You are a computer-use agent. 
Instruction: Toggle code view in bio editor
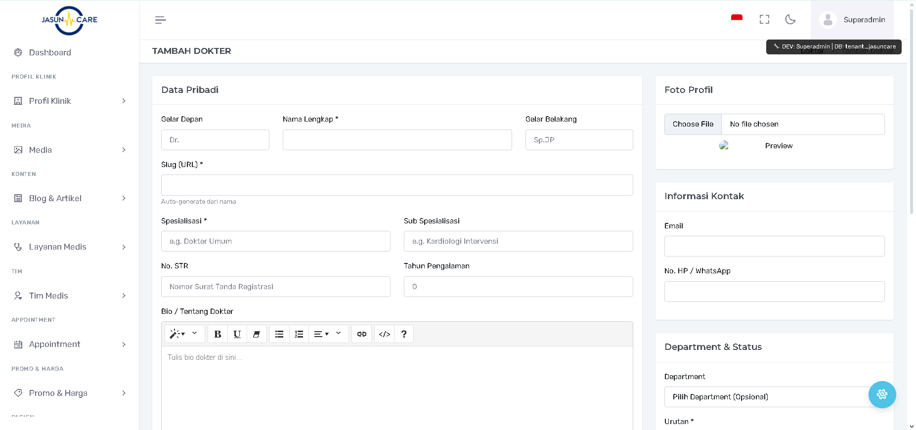click(385, 334)
